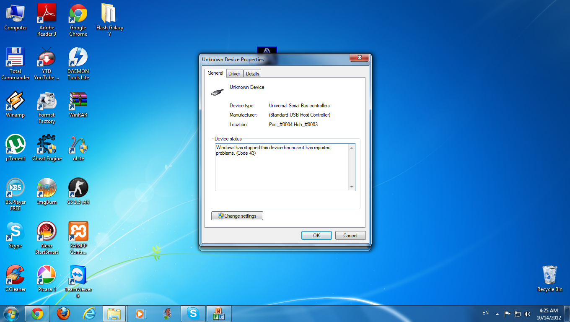Open the volume control in the tray

(527, 314)
